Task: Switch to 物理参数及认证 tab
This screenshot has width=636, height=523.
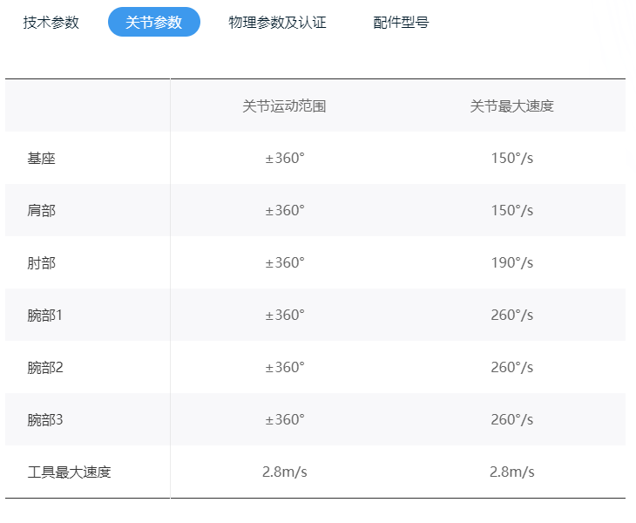Action: point(277,23)
